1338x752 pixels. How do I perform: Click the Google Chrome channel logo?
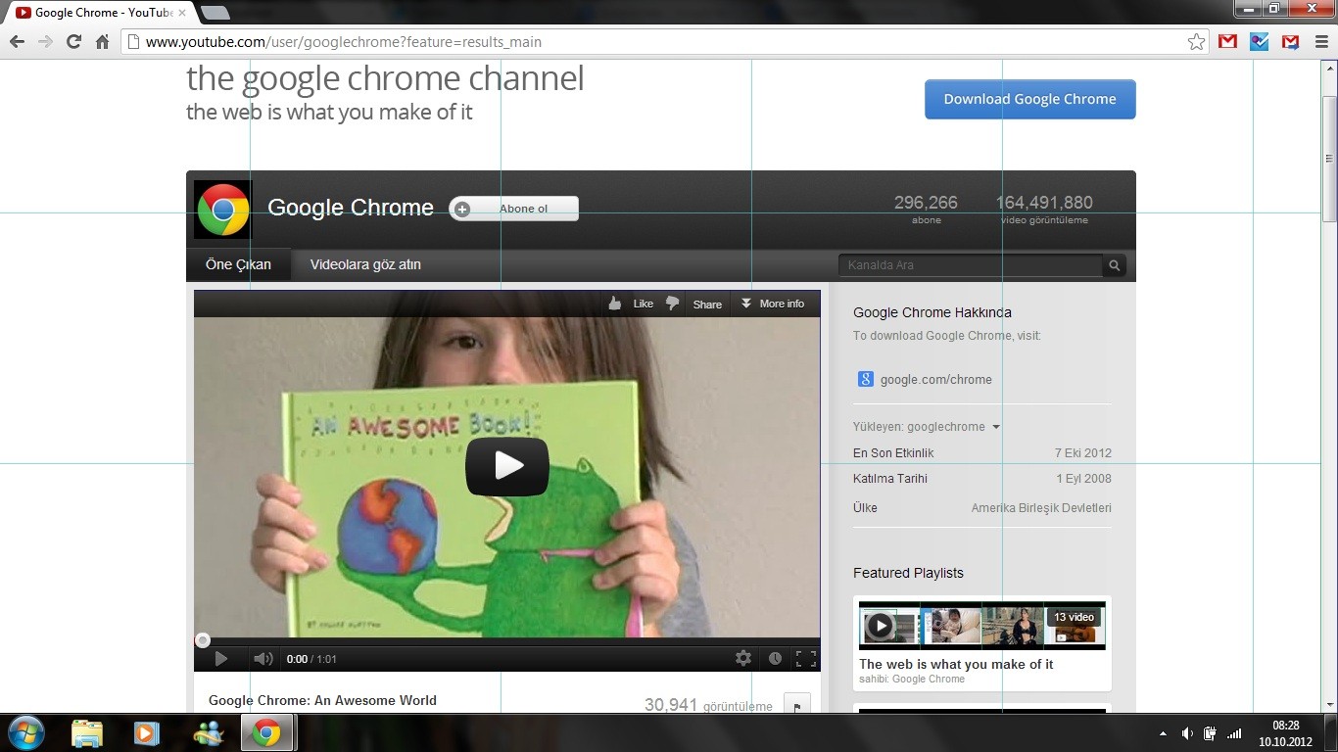[222, 210]
